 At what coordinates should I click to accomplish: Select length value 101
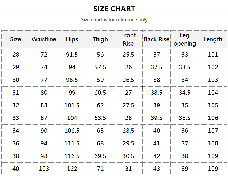tap(213, 55)
